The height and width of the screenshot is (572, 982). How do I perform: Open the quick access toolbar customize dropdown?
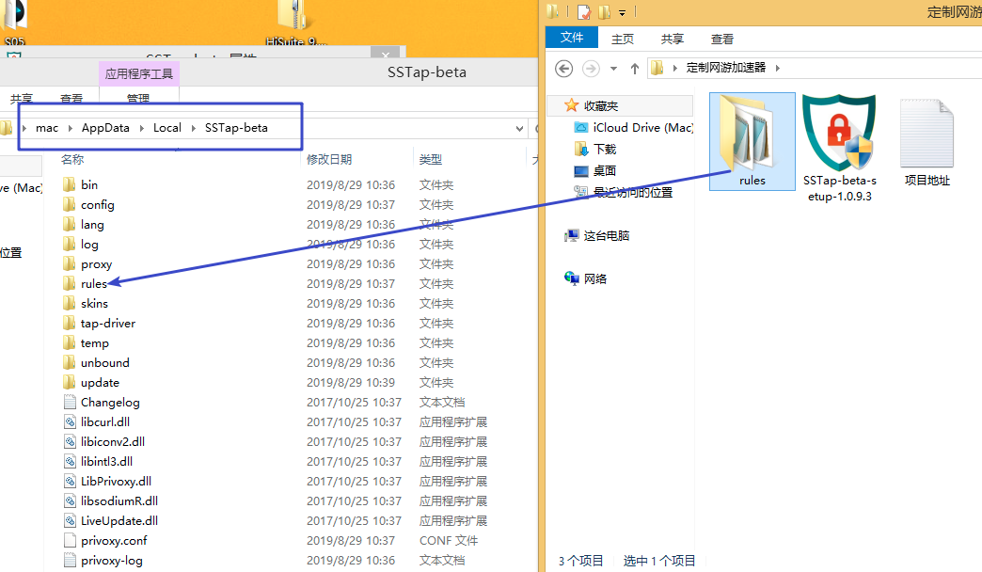[x=622, y=12]
